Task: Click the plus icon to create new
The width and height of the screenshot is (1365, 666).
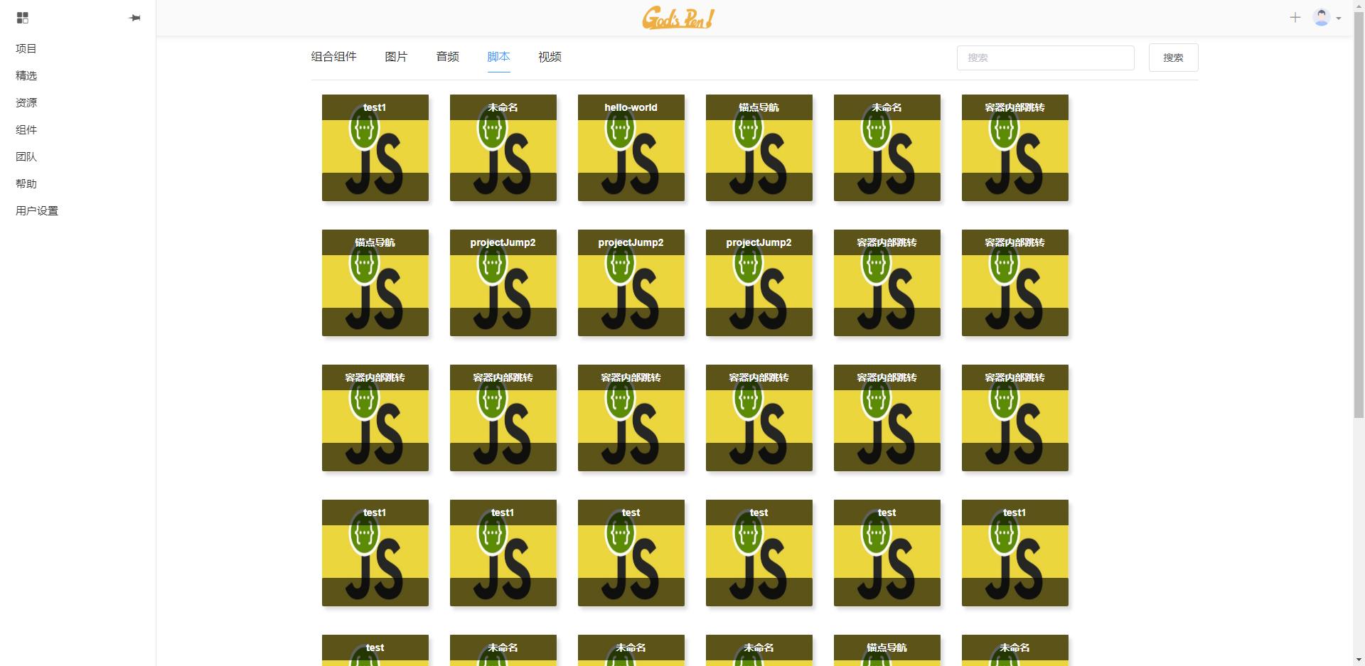Action: 1295,18
